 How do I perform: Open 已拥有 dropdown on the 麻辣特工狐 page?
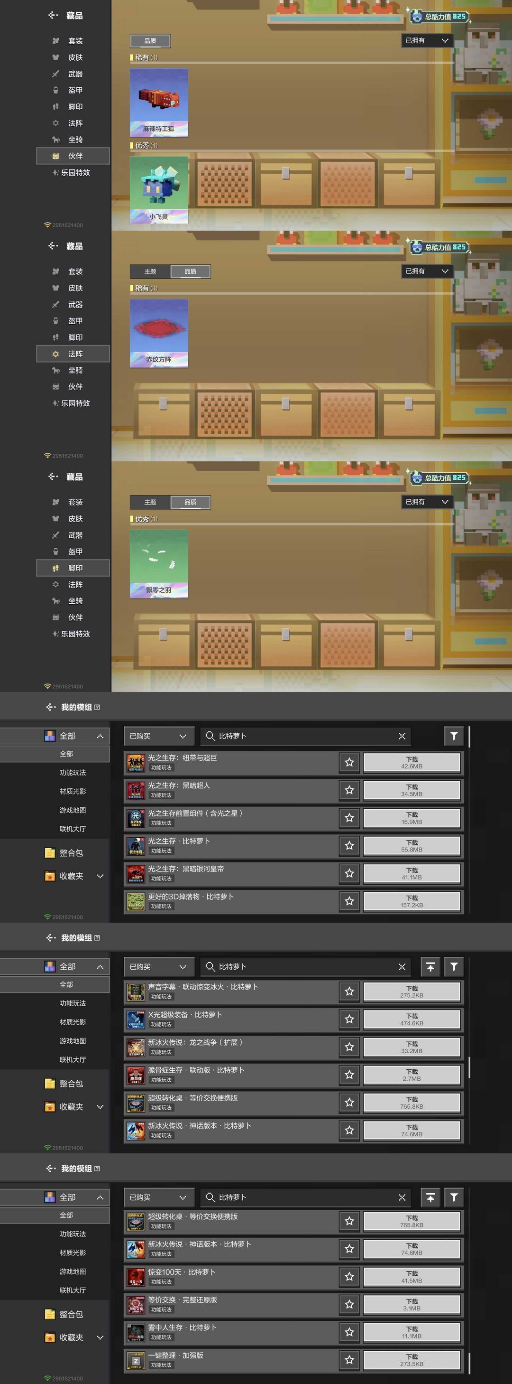click(x=427, y=41)
